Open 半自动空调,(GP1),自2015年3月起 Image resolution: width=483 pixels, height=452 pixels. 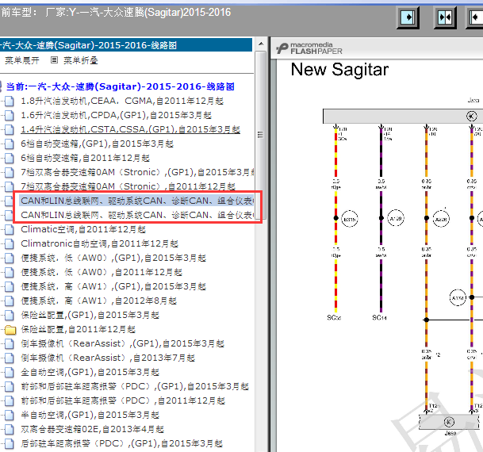pyautogui.click(x=90, y=415)
